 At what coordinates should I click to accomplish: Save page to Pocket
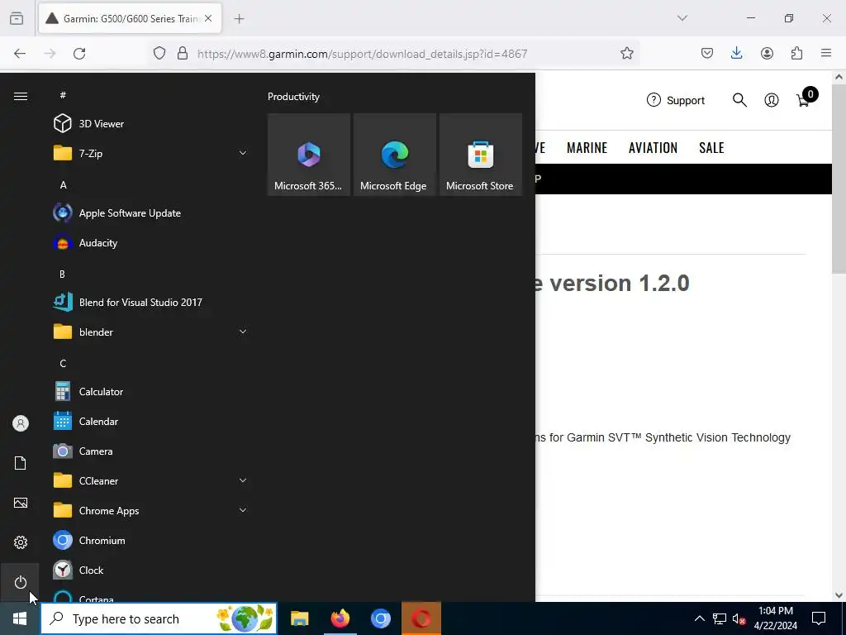coord(707,53)
